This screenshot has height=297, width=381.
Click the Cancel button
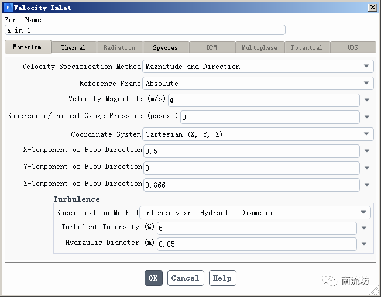click(186, 278)
